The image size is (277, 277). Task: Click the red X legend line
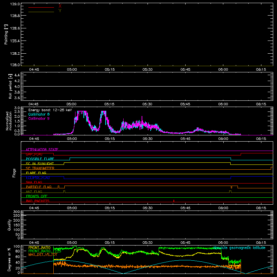41,7
